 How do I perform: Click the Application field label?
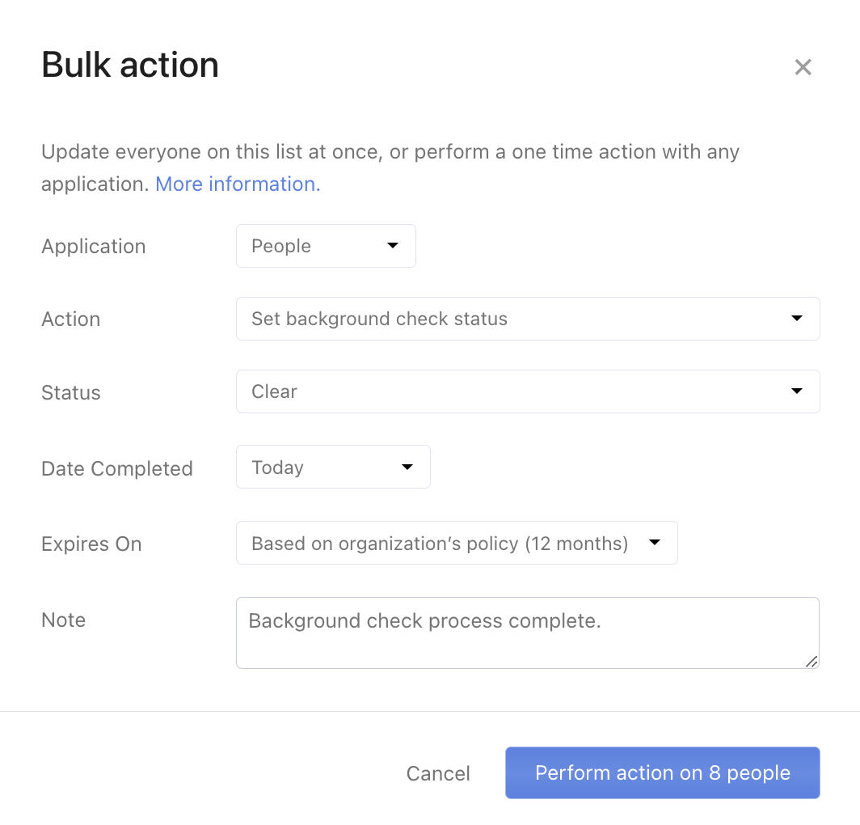click(x=94, y=247)
